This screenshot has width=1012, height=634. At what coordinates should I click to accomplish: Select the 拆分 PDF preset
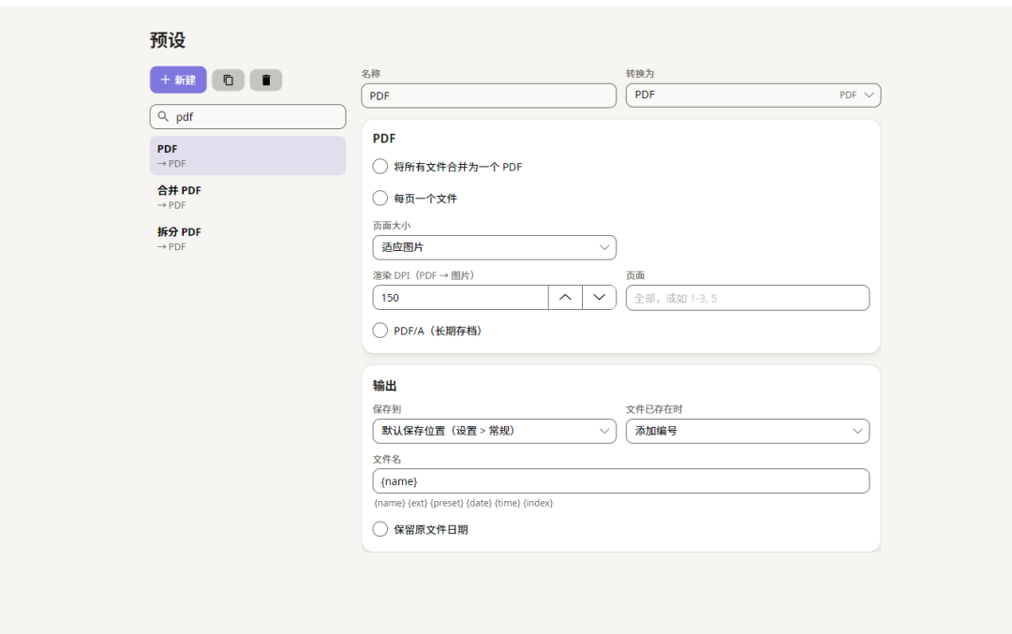(247, 239)
